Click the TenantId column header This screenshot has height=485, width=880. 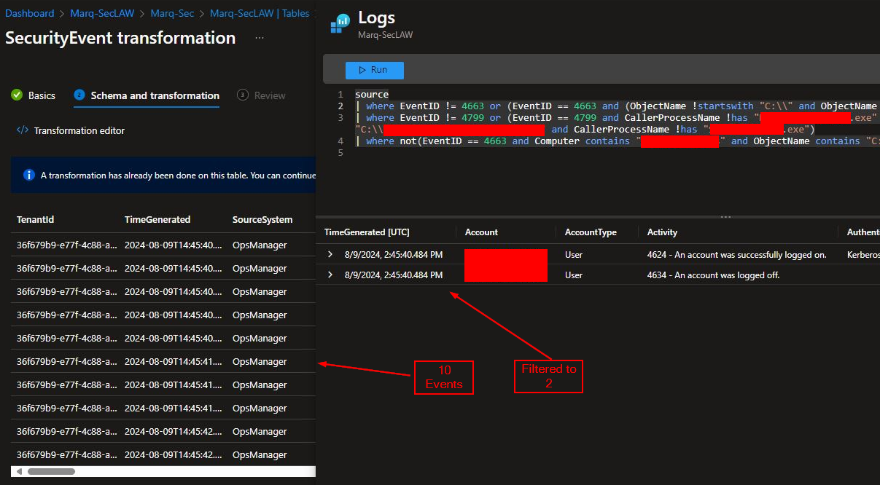[36, 219]
